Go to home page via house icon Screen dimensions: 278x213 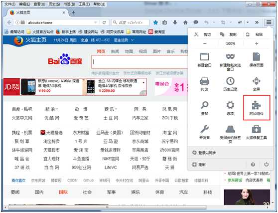[185, 22]
